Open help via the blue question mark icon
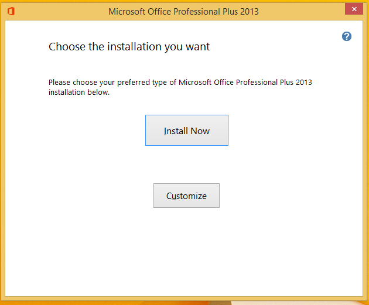The height and width of the screenshot is (305, 369). click(x=346, y=36)
